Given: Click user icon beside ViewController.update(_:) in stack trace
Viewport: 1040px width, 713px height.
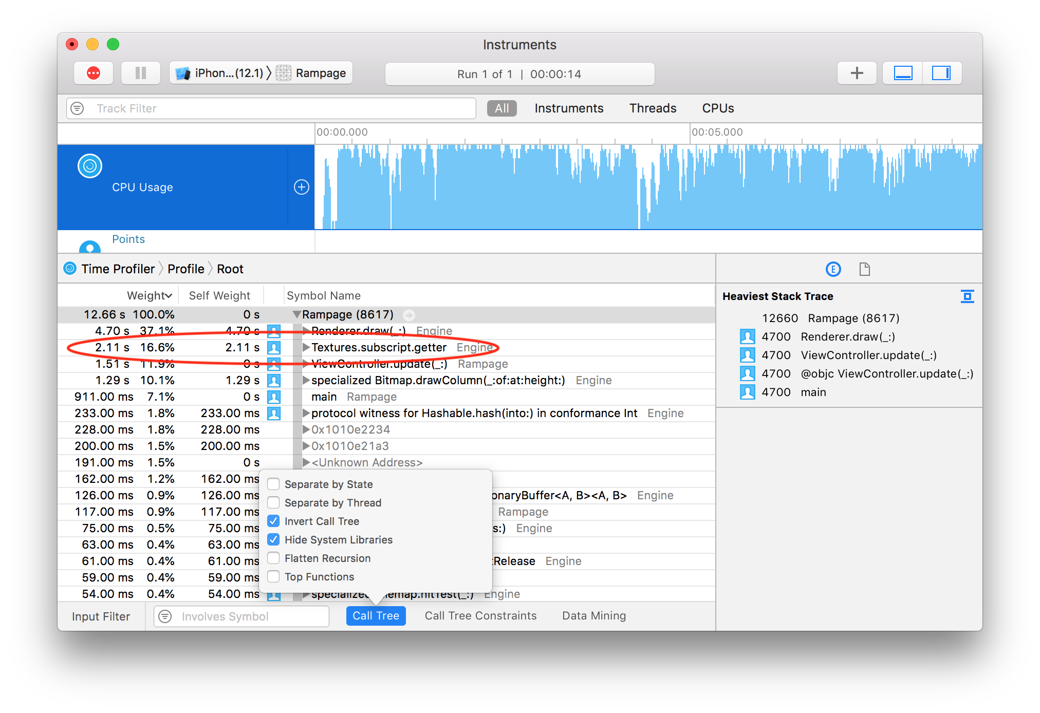Looking at the screenshot, I should pos(748,355).
